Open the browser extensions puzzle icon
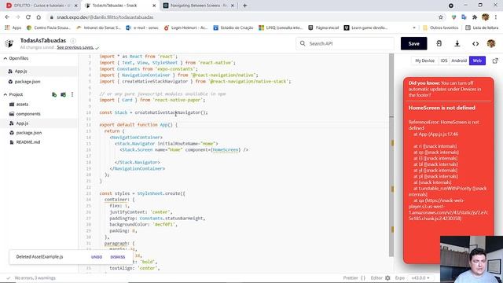503x283 pixels. (475, 17)
